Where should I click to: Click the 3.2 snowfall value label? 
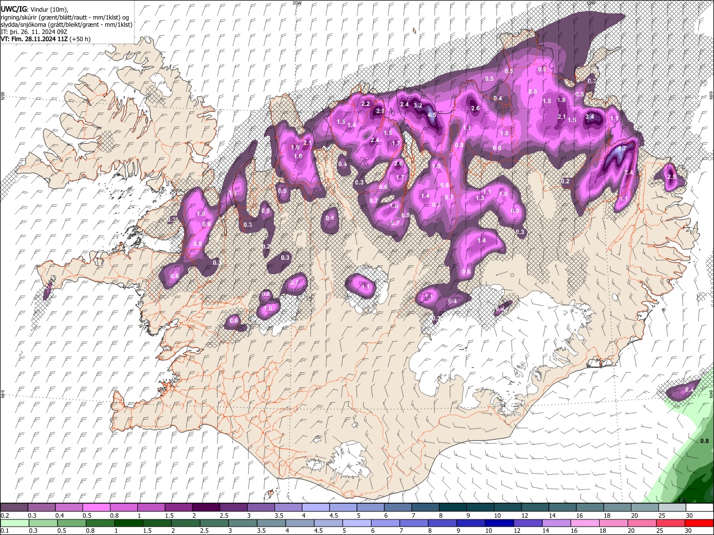(417, 105)
